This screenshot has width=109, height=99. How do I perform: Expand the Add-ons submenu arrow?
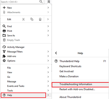click(48, 56)
